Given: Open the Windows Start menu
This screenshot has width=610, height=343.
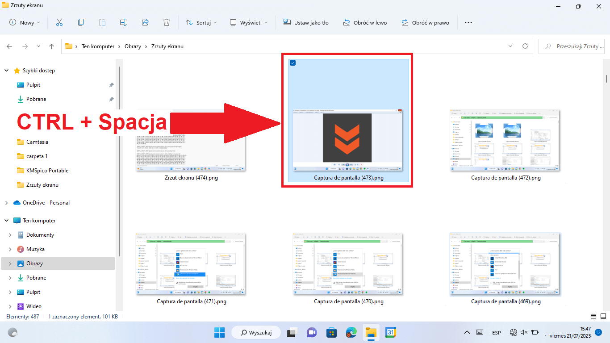Looking at the screenshot, I should click(219, 332).
